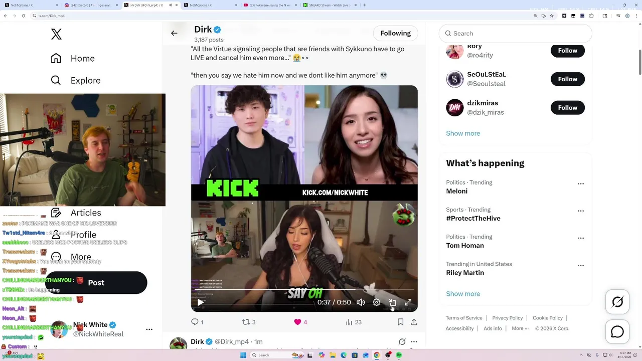Share Dirk's video post
642x361 pixels.
click(x=414, y=322)
